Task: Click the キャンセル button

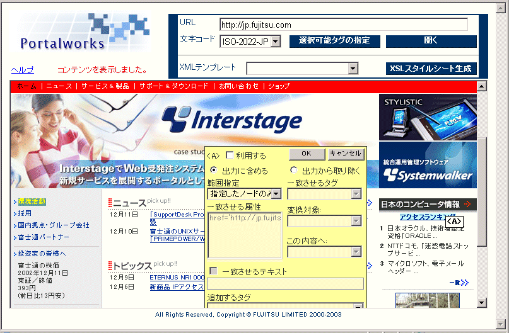Action: coord(346,154)
